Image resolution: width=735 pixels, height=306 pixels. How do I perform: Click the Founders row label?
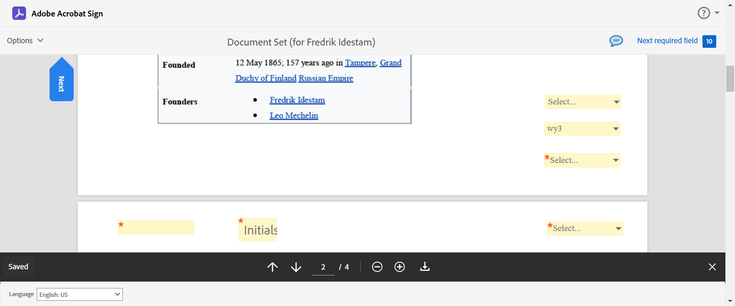pos(180,102)
